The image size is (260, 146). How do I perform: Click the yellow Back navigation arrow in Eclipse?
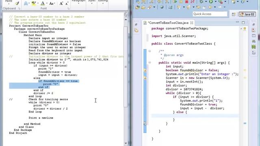point(210,7)
